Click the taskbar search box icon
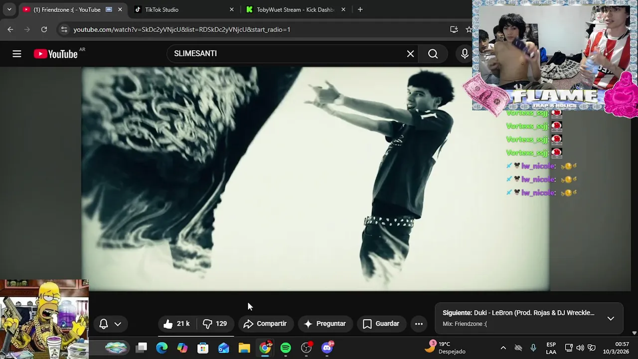Screen dimensions: 638x359 (116, 348)
